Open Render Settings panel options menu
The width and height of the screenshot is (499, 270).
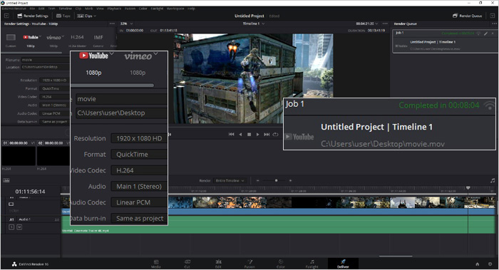pyautogui.click(x=112, y=24)
